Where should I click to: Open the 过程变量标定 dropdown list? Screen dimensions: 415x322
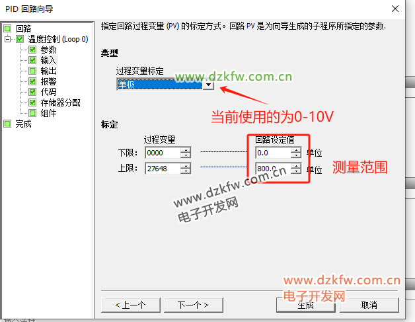[209, 85]
